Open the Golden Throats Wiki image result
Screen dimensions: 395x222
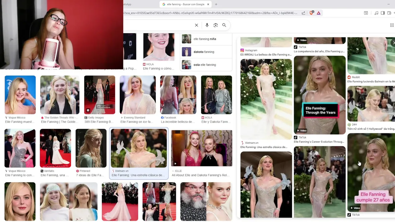pyautogui.click(x=60, y=95)
